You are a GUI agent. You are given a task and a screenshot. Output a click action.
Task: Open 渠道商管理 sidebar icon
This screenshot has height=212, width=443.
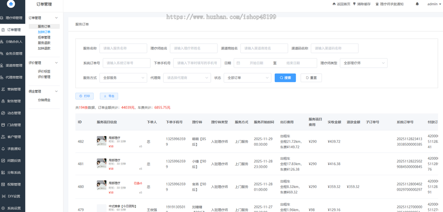point(2,65)
